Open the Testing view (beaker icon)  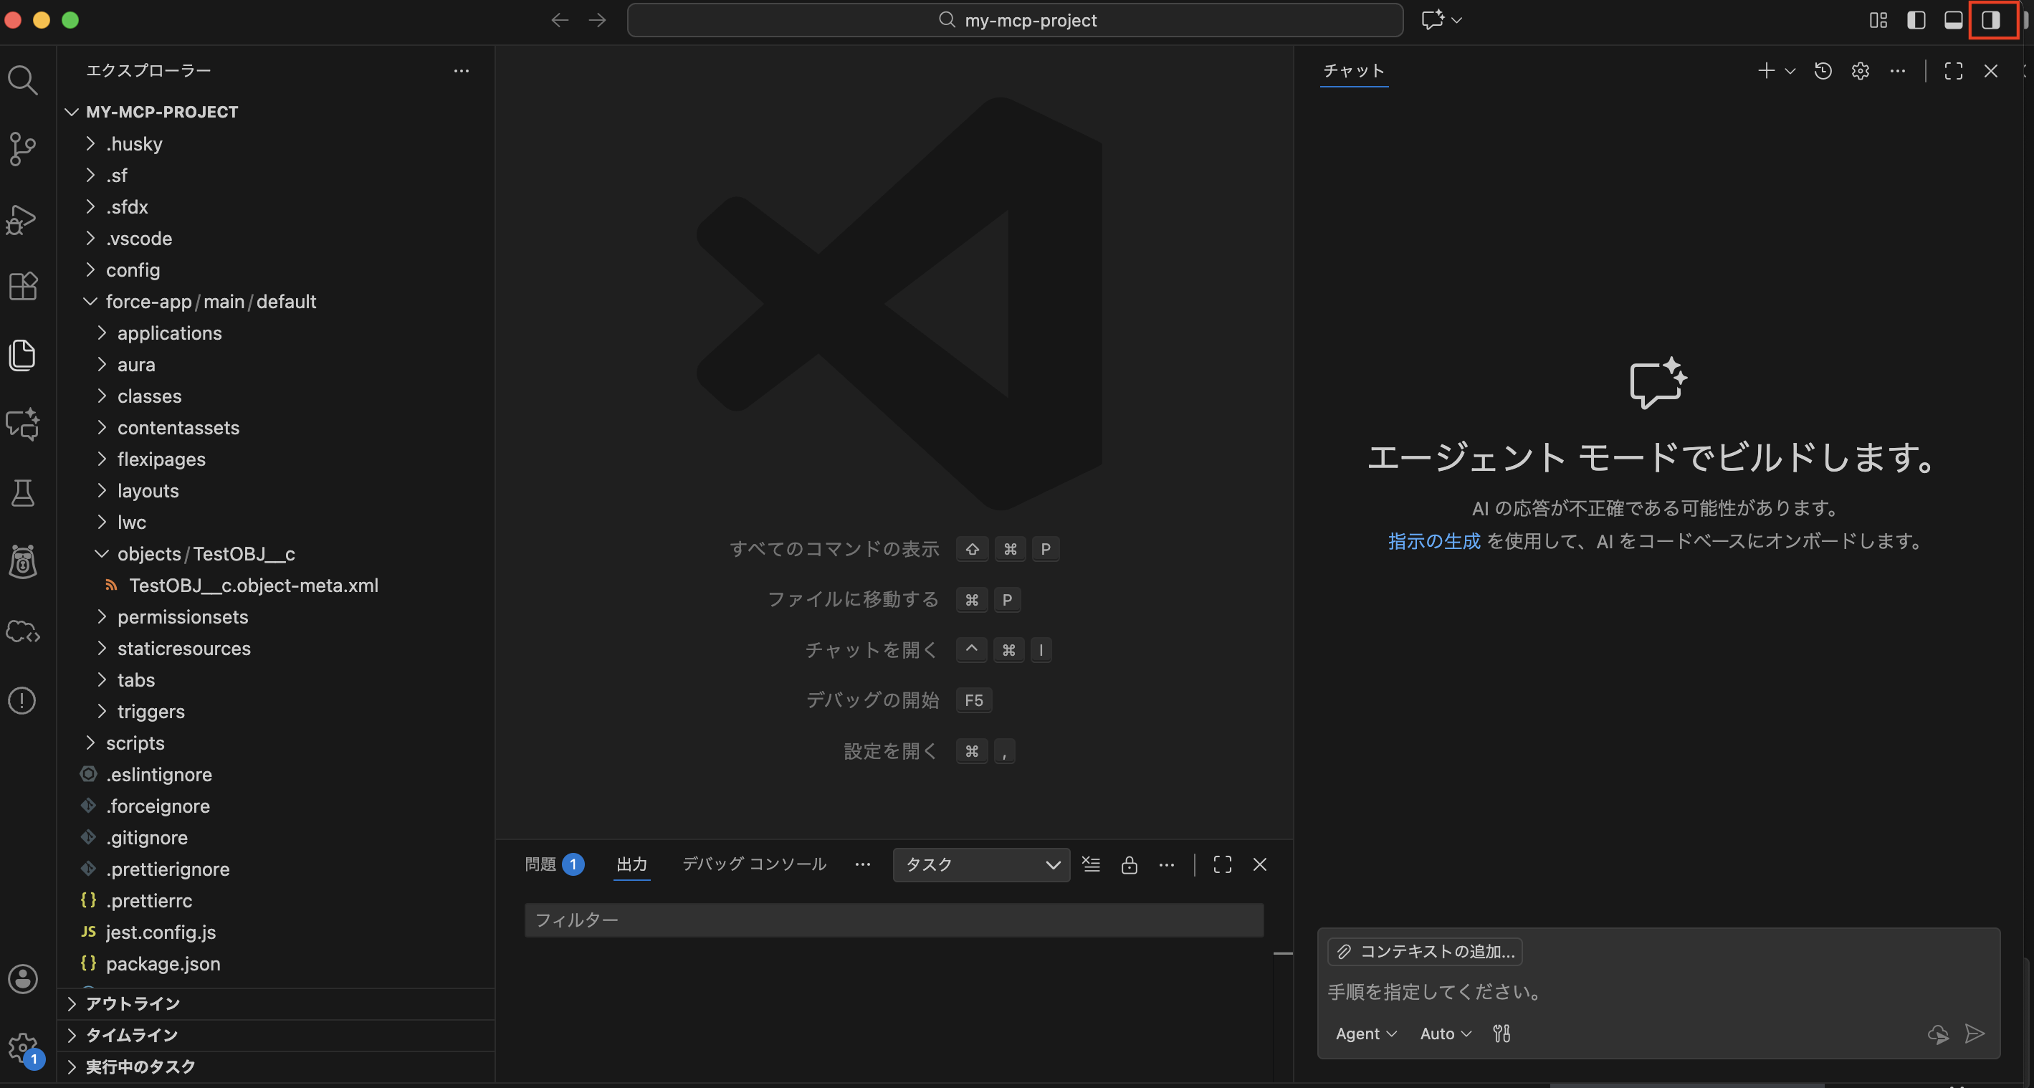(x=22, y=492)
